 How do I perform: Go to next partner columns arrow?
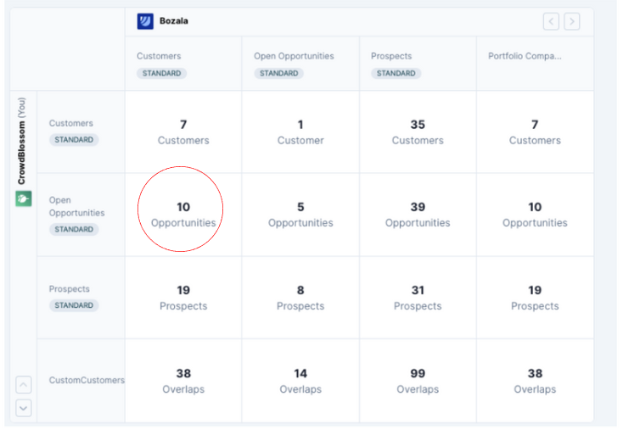[x=572, y=21]
